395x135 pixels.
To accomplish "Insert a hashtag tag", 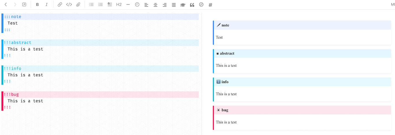I will [211, 5].
